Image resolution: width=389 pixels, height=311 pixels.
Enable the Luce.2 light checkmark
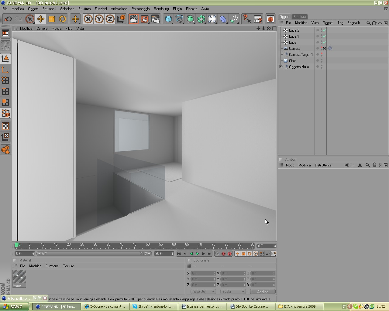tap(325, 30)
